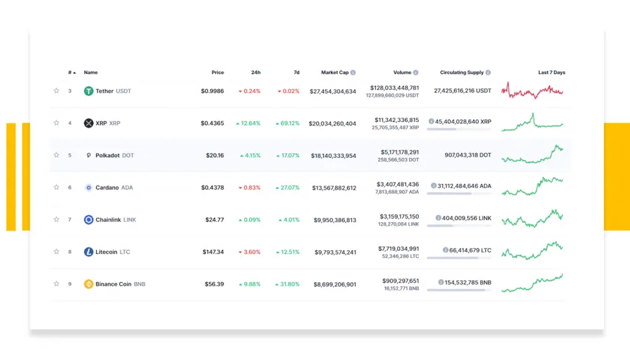This screenshot has width=630, height=354.
Task: Star Cardano in the watchlist
Action: [x=56, y=187]
